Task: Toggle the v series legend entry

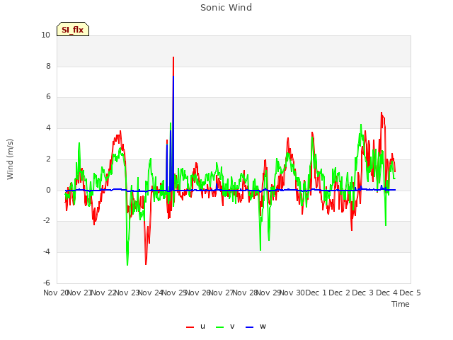Action: 225,327
